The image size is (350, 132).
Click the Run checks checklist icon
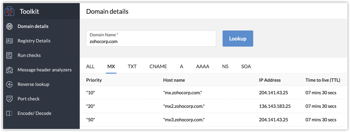[9, 55]
